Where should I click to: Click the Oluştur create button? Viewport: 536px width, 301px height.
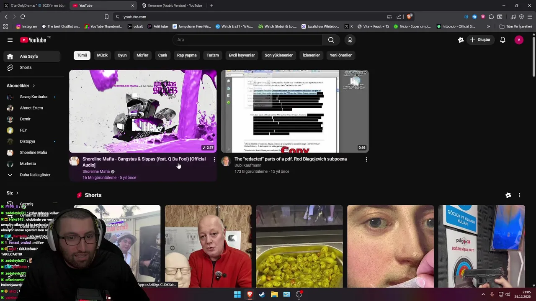click(481, 40)
